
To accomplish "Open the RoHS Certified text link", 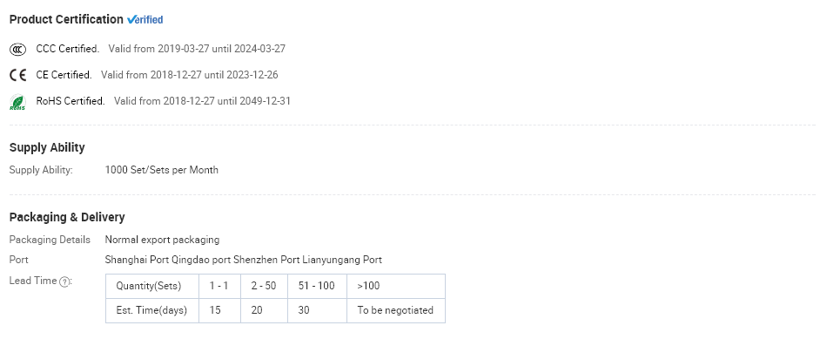I will click(x=71, y=101).
